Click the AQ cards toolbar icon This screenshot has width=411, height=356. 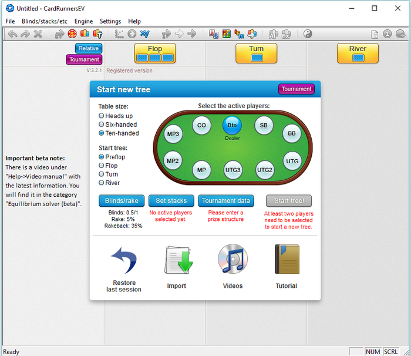point(213,34)
